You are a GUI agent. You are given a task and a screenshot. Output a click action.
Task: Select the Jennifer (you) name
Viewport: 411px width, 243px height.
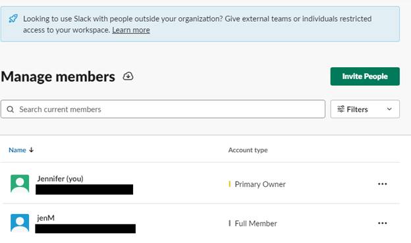tap(60, 178)
